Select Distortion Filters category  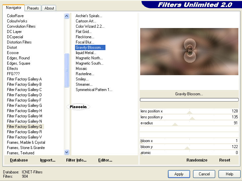(19, 42)
